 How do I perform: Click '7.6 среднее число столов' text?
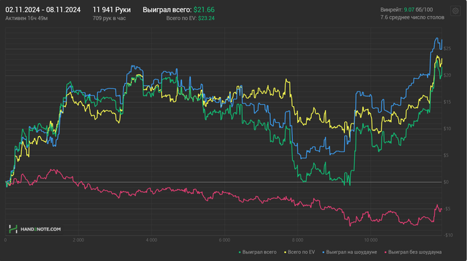tap(412, 17)
